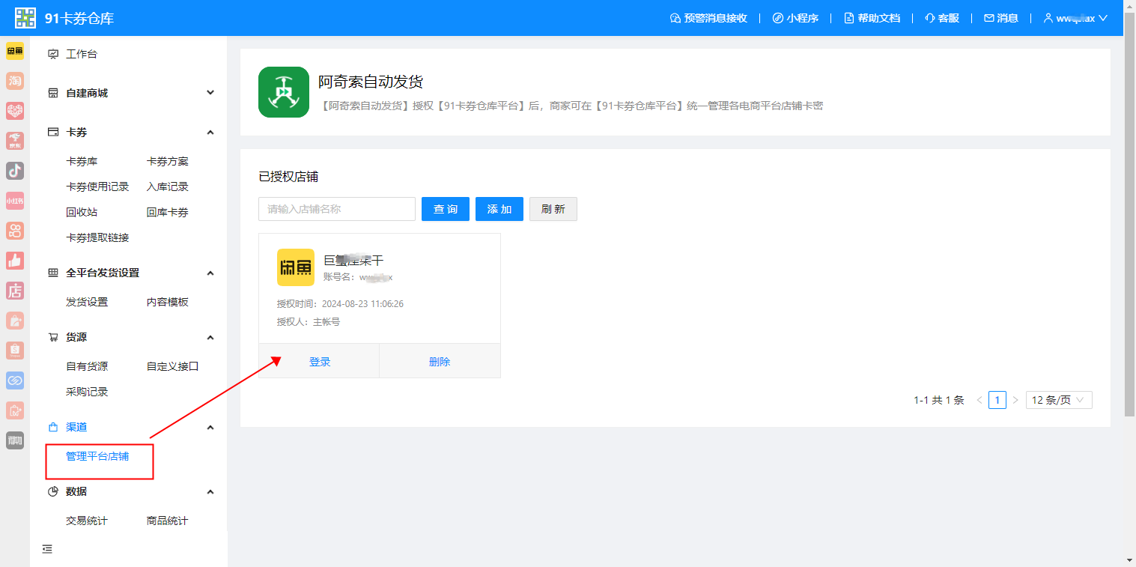Click 登录 on the store card
The image size is (1136, 567).
(320, 362)
